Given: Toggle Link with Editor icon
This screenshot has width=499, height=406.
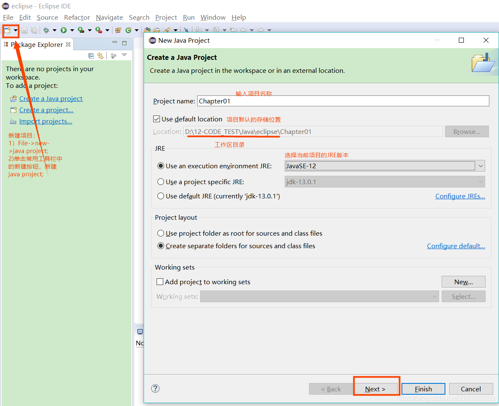Looking at the screenshot, I should pos(100,56).
